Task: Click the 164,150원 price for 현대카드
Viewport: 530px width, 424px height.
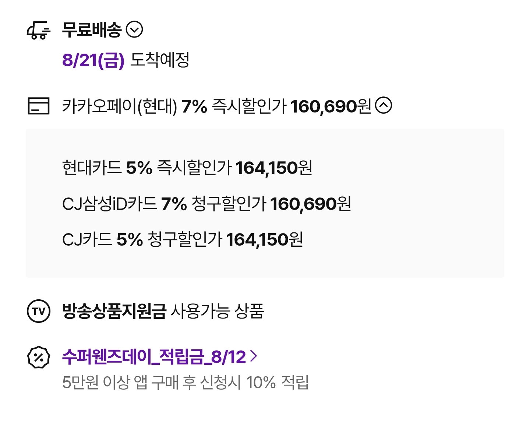Action: tap(274, 168)
